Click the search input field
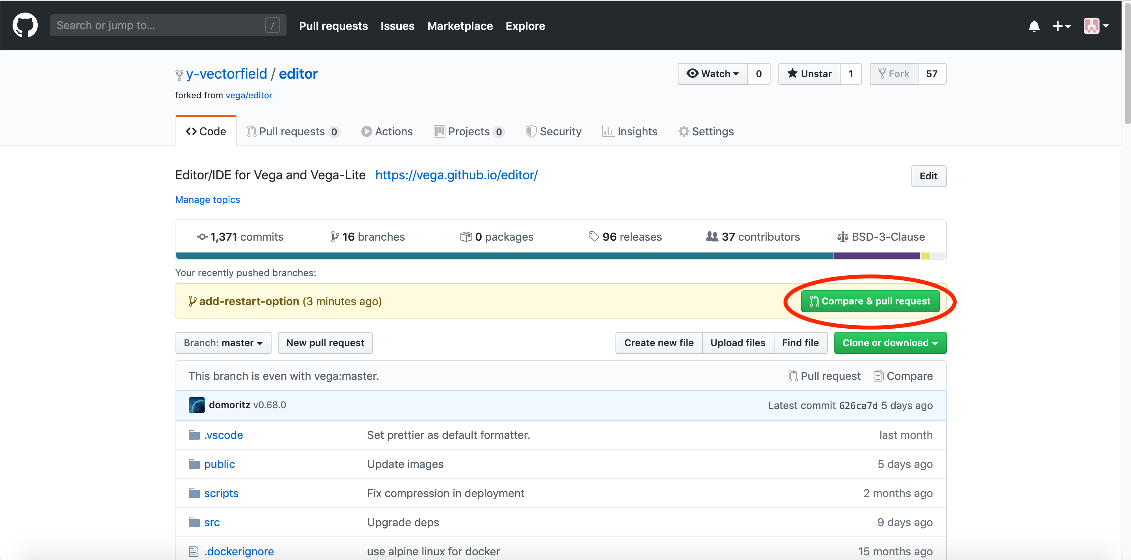The width and height of the screenshot is (1131, 560). coord(168,25)
